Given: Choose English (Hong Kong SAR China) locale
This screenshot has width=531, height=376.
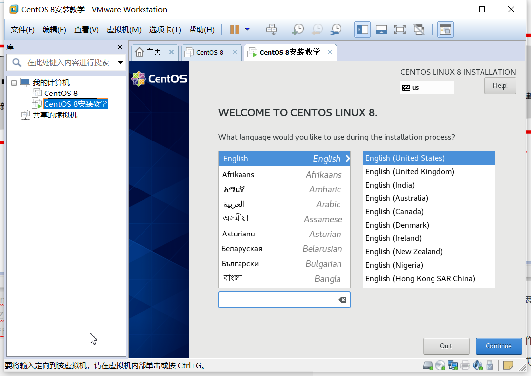Looking at the screenshot, I should (x=429, y=279).
